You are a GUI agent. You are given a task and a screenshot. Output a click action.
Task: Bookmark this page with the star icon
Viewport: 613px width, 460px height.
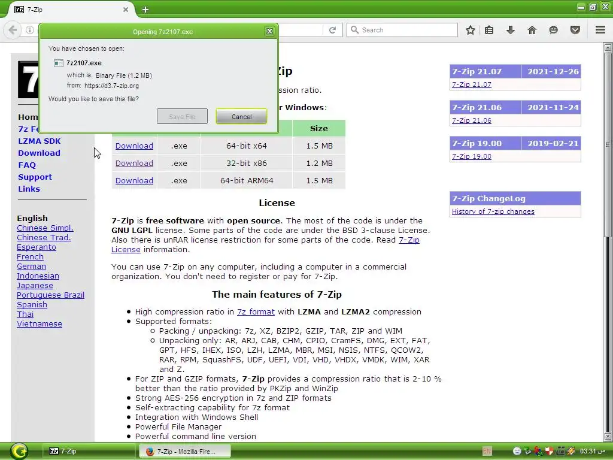click(x=471, y=30)
